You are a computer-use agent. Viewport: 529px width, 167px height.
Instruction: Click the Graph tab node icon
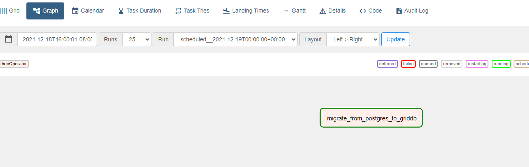tap(37, 11)
